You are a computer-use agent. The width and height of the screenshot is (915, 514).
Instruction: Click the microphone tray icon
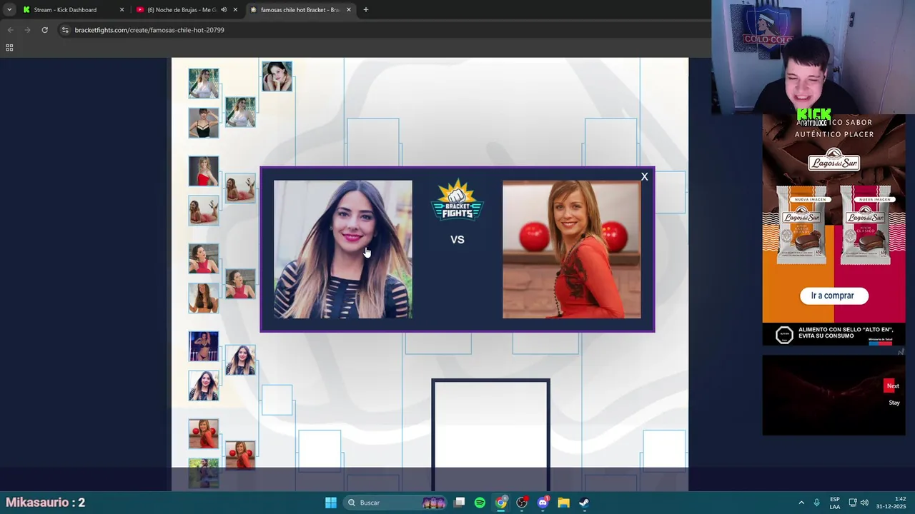(x=817, y=503)
